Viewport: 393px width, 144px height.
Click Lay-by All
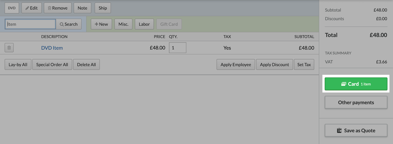[18, 64]
